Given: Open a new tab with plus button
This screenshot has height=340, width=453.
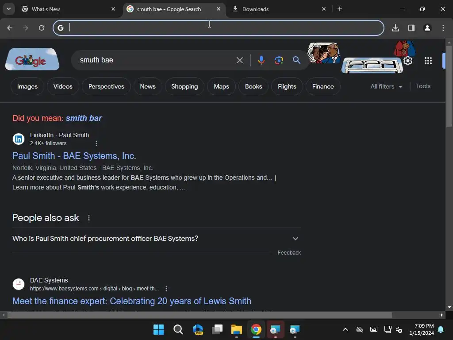Looking at the screenshot, I should pos(340,9).
